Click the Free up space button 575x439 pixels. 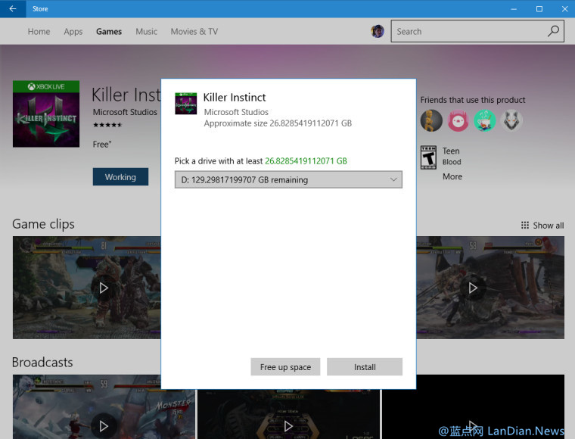pyautogui.click(x=285, y=367)
